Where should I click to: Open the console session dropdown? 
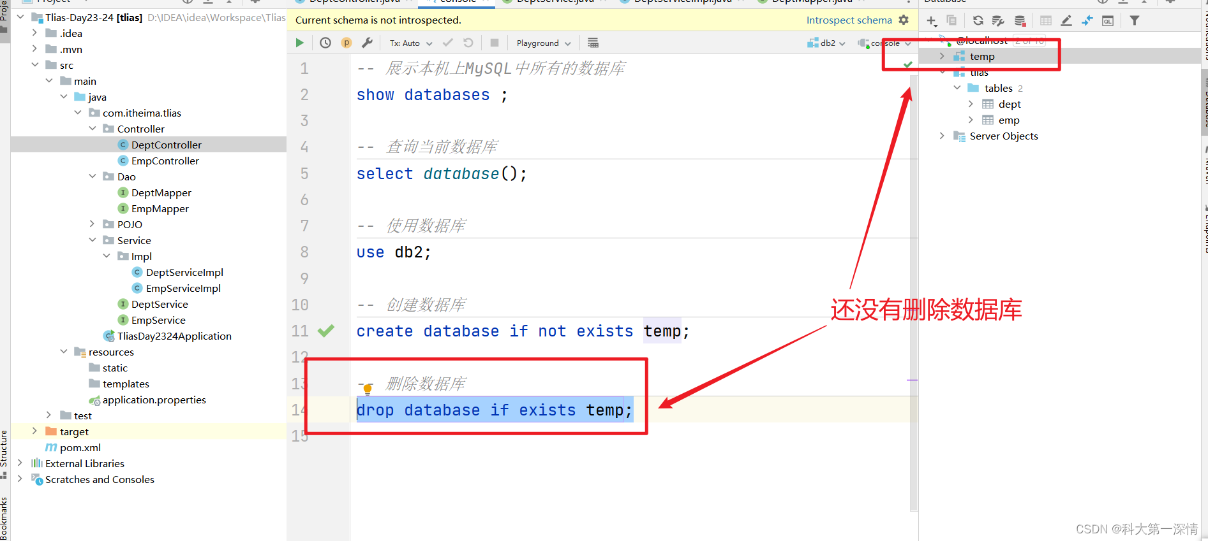(885, 43)
